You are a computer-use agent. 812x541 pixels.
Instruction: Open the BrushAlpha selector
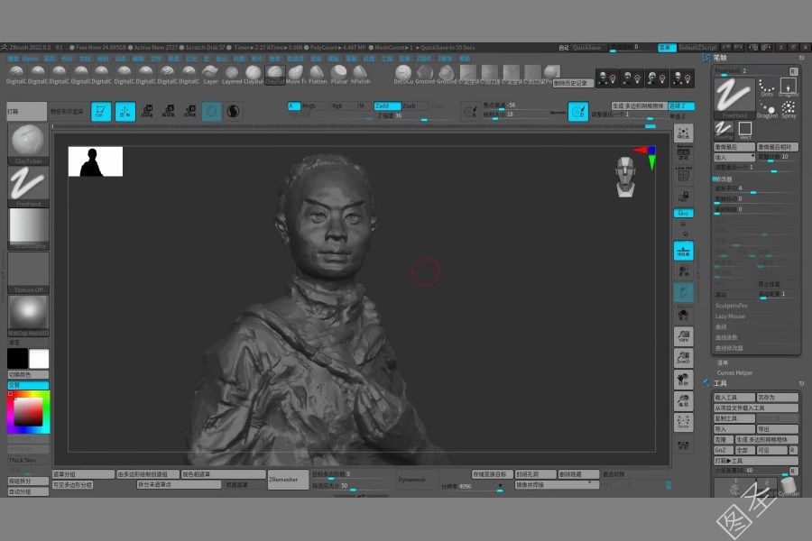pyautogui.click(x=29, y=229)
